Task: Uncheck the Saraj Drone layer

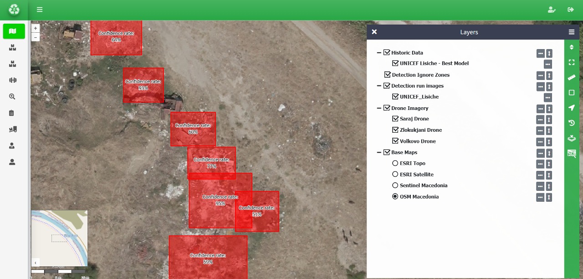Action: tap(395, 119)
